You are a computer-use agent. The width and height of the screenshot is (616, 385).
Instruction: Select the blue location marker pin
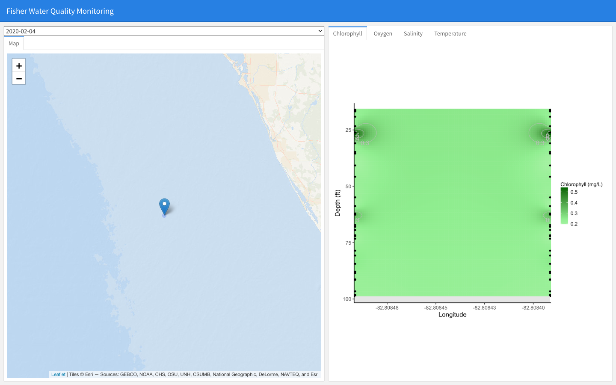point(164,207)
